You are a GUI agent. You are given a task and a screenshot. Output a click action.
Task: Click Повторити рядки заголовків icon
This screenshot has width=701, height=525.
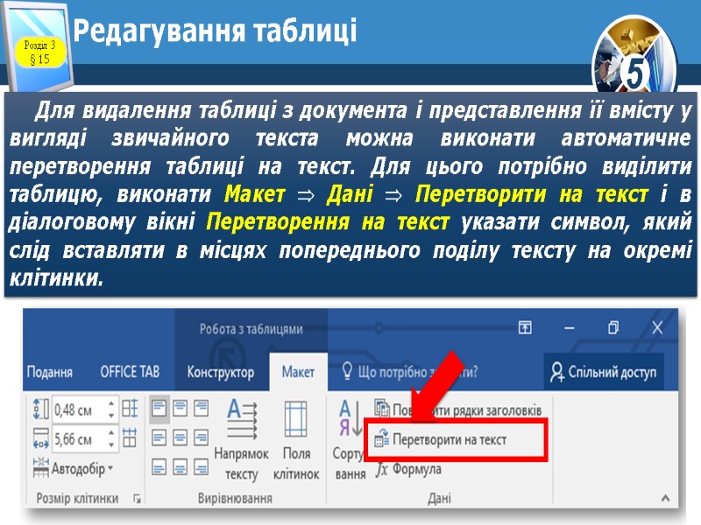(x=381, y=408)
